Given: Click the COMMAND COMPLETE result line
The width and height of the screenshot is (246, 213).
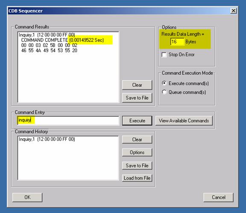Looking at the screenshot, I should (62, 40).
